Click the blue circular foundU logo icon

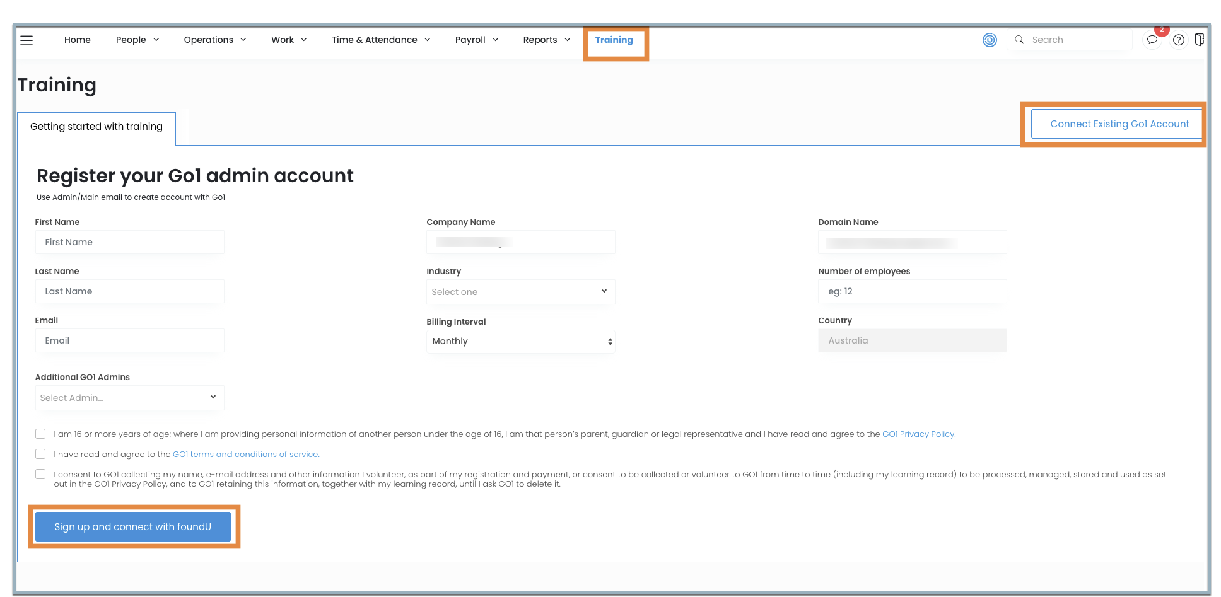click(990, 40)
